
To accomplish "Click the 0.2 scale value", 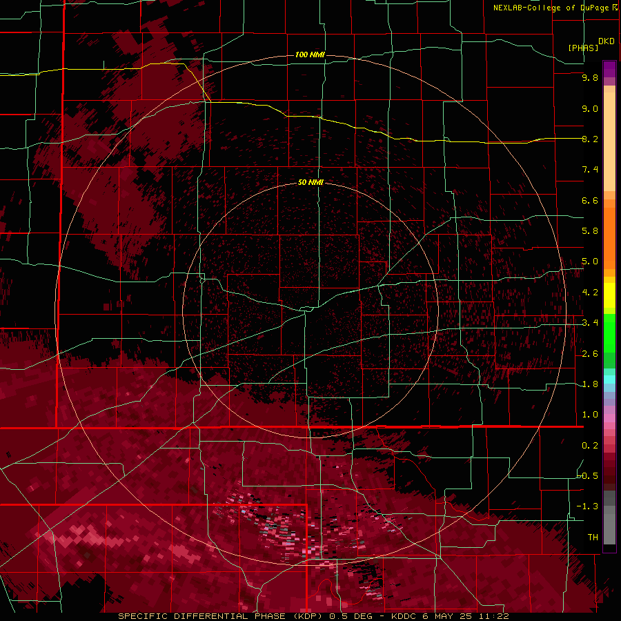I will (x=590, y=446).
